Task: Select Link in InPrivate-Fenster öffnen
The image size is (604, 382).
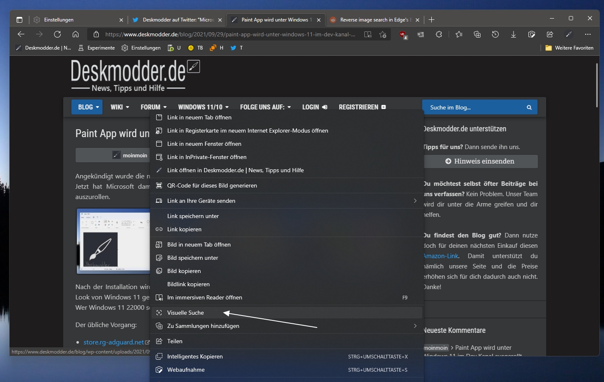Action: tap(287, 157)
